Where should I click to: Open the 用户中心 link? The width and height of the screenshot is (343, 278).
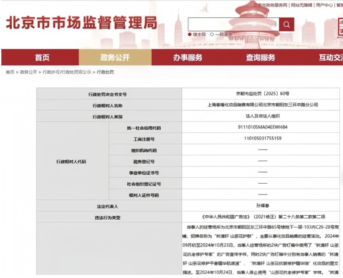[324, 5]
